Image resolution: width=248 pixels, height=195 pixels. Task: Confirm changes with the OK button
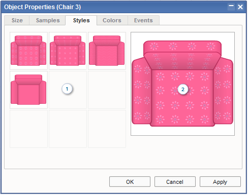click(x=130, y=182)
